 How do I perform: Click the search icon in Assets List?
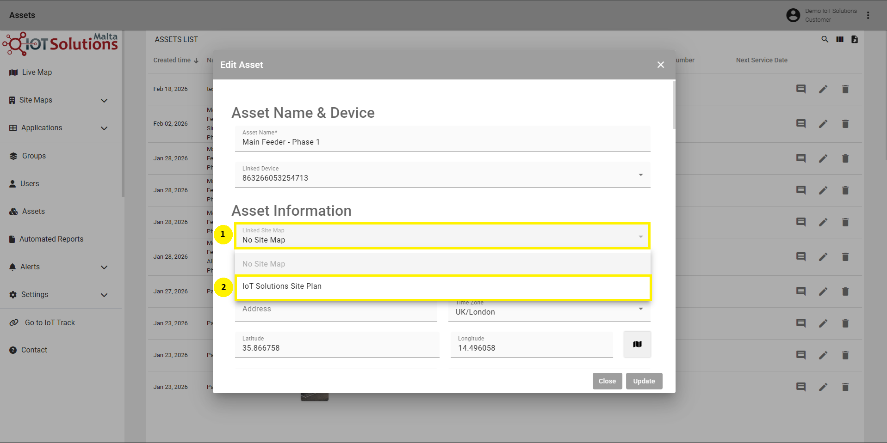[825, 39]
